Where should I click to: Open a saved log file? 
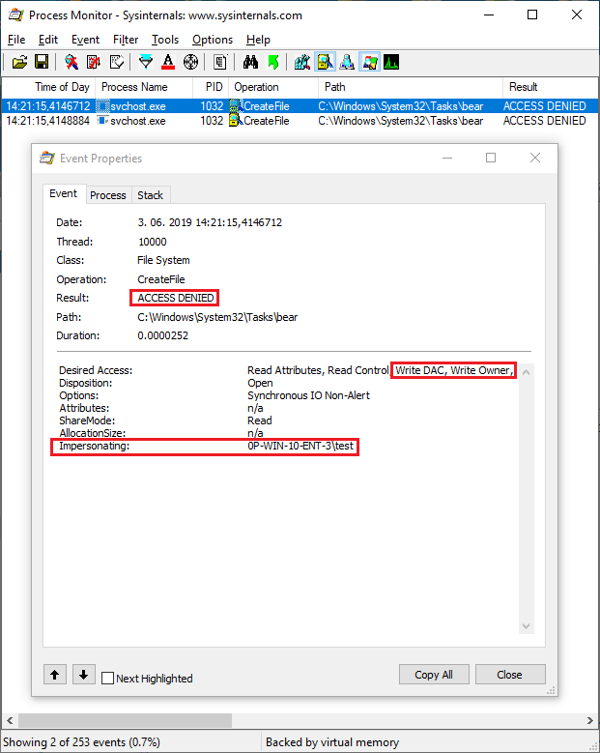pyautogui.click(x=19, y=62)
